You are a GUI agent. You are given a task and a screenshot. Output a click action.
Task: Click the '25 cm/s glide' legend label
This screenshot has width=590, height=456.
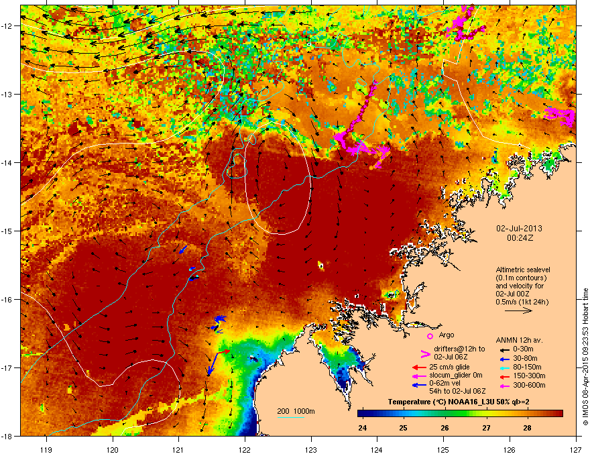pos(449,367)
